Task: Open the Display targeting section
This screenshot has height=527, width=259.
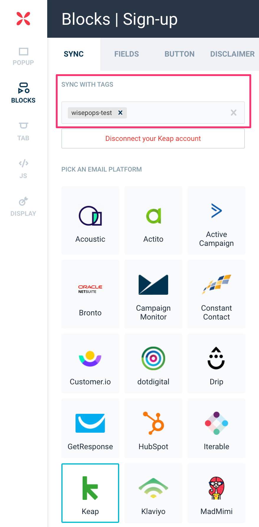Action: click(x=23, y=206)
